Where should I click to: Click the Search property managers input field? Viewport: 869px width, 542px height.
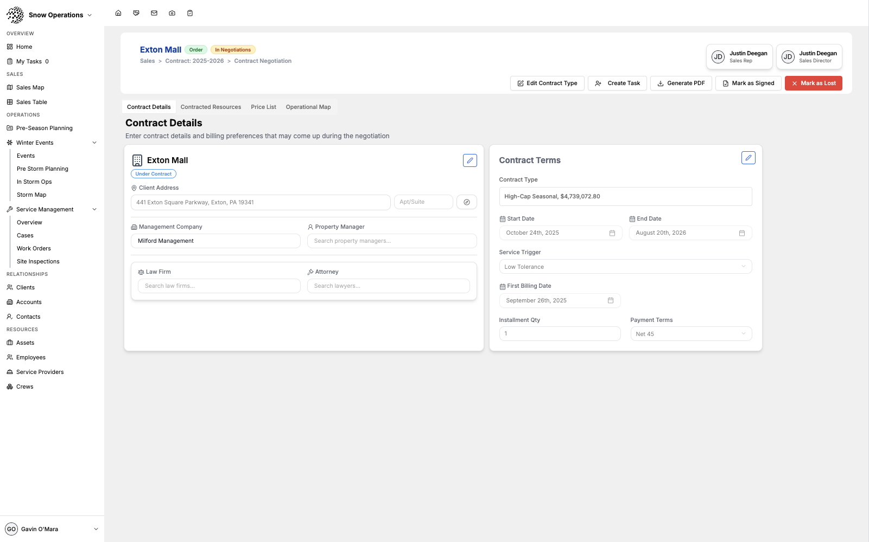[x=391, y=241]
